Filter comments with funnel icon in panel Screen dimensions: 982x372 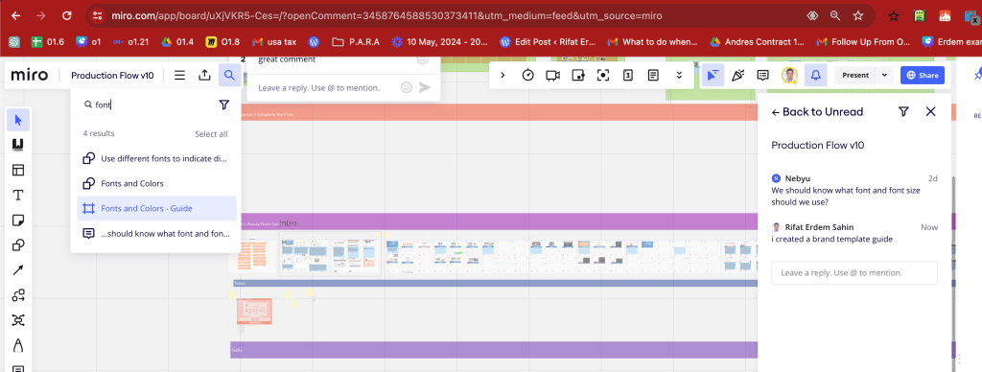pyautogui.click(x=903, y=111)
